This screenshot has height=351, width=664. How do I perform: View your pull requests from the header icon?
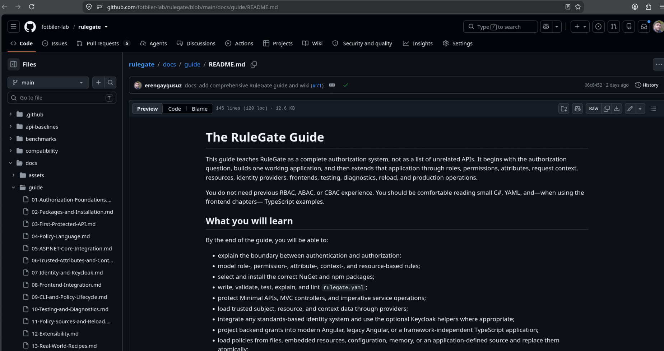pos(614,27)
